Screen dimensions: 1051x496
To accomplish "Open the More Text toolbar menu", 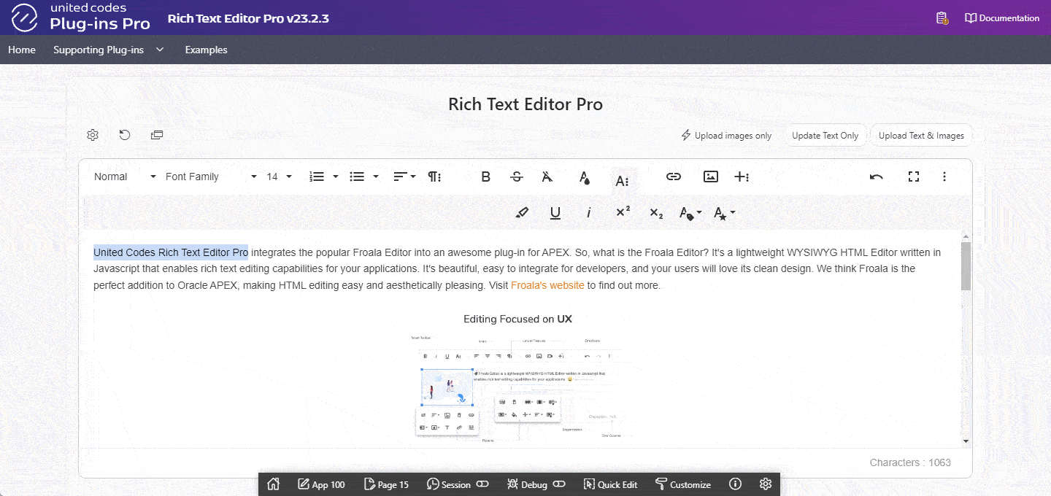I will (x=622, y=181).
